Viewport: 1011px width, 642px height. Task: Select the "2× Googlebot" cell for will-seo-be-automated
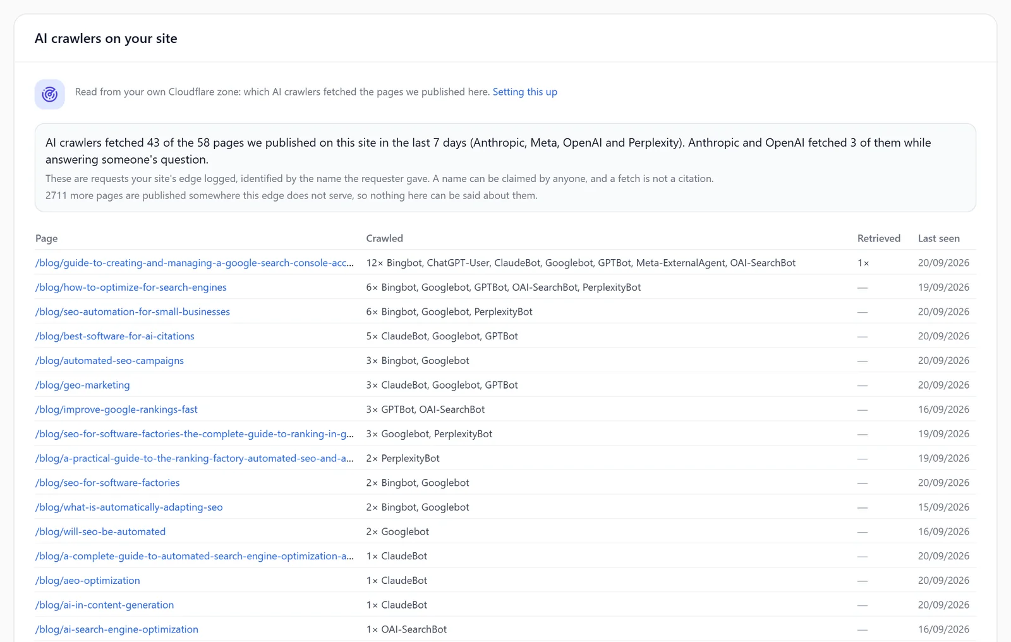[397, 531]
